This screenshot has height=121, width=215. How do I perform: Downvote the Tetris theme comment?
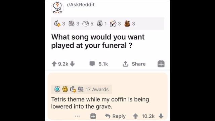click(161, 116)
